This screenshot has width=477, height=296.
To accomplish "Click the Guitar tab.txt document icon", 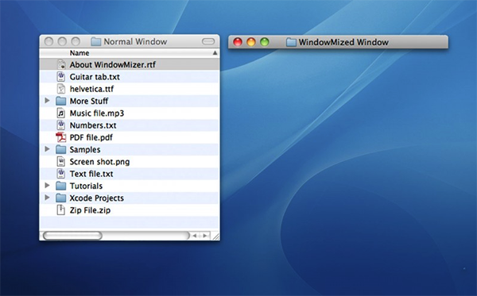I will pos(61,76).
